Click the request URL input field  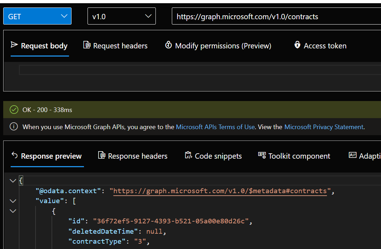click(276, 16)
